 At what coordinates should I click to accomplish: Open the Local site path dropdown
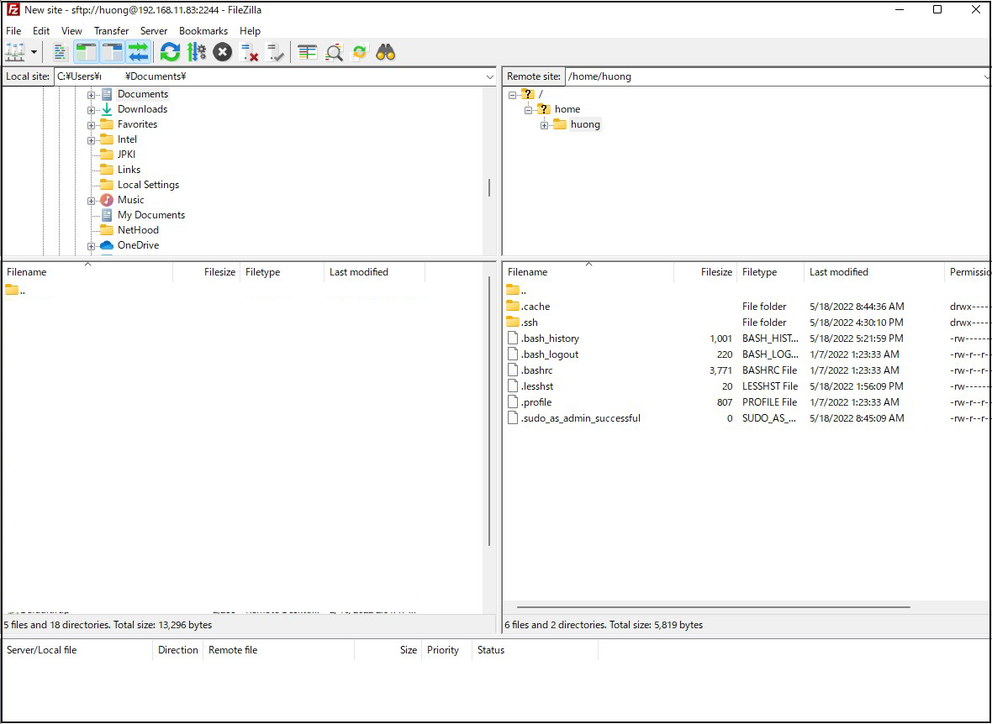coord(489,77)
